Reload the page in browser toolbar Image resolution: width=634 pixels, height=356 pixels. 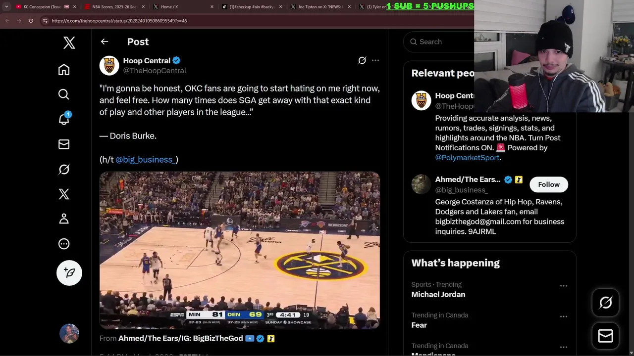click(x=31, y=21)
